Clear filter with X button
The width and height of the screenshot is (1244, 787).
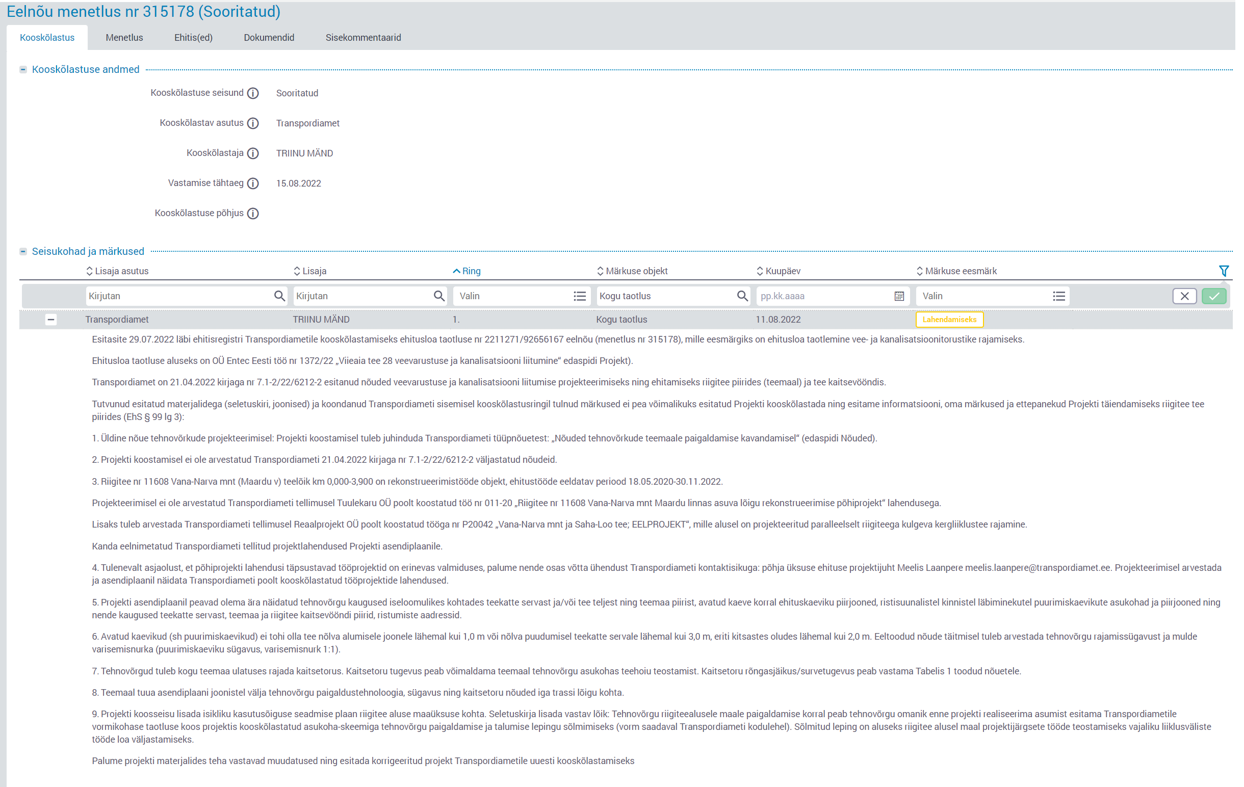tap(1184, 296)
